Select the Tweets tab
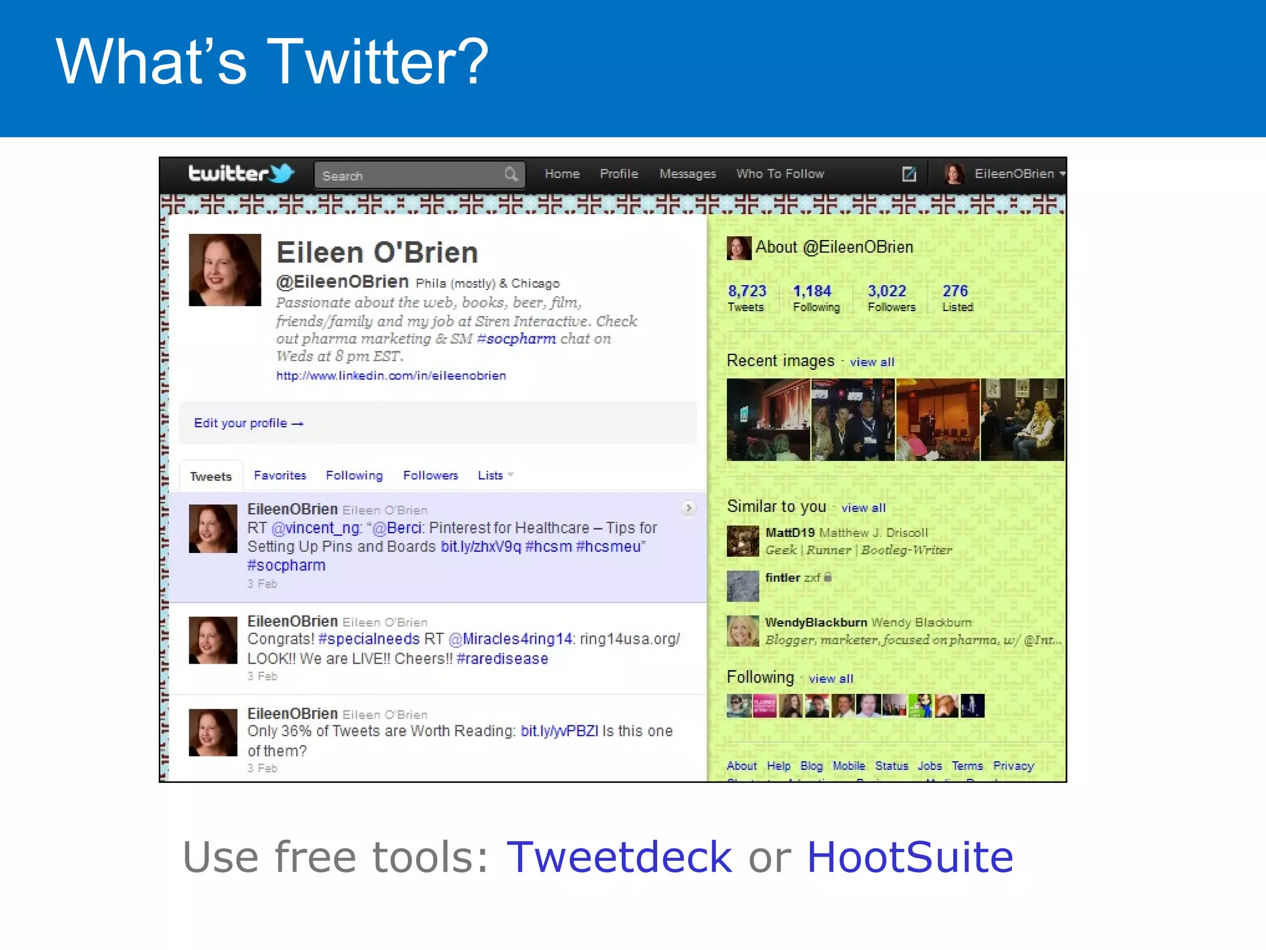This screenshot has height=950, width=1266. [x=211, y=476]
